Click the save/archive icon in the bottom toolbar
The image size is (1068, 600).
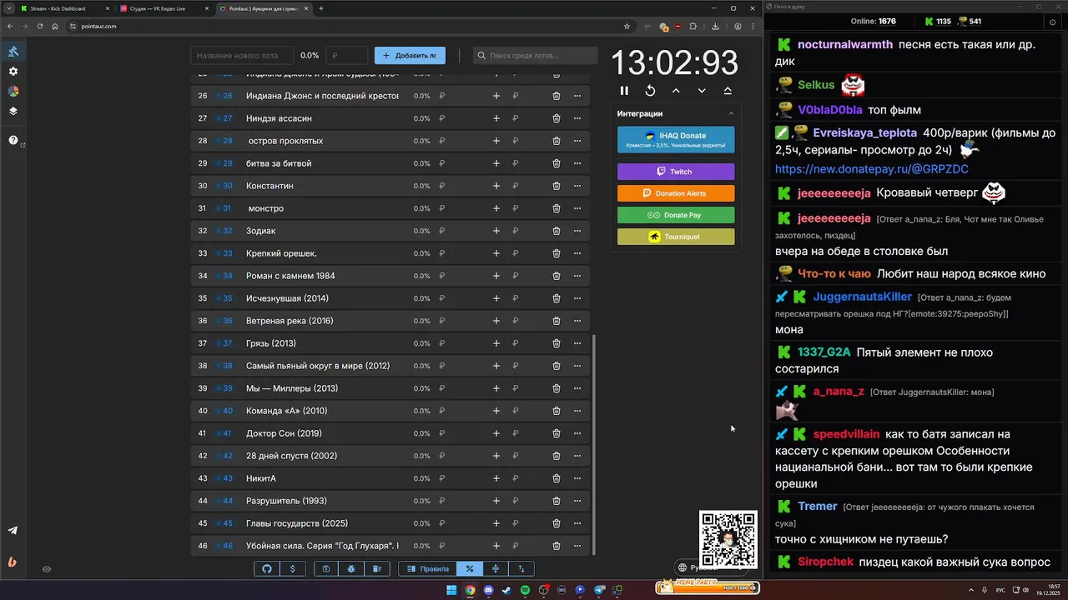coord(326,569)
